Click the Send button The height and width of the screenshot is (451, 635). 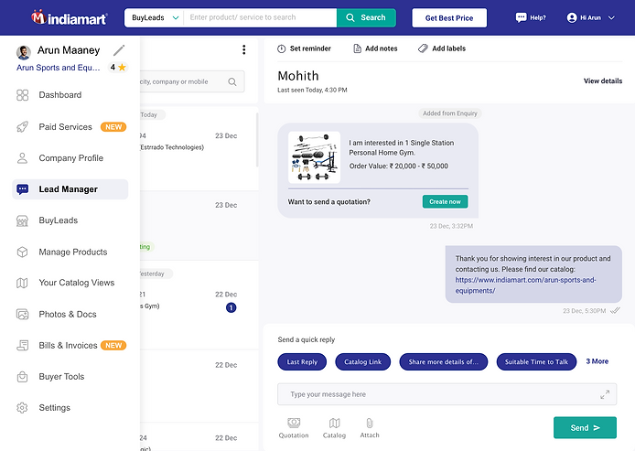point(585,427)
